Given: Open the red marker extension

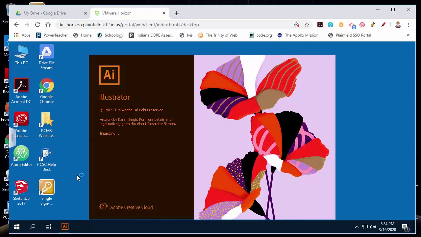Looking at the screenshot, I should (x=383, y=25).
